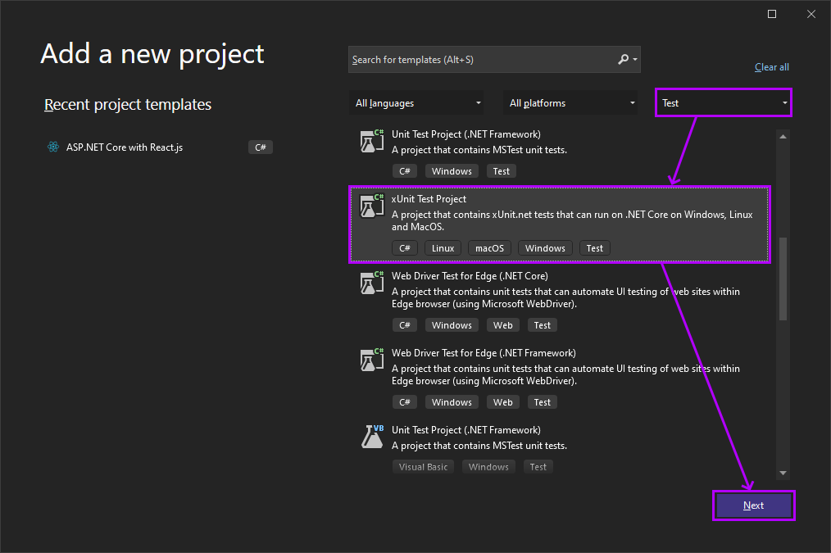The width and height of the screenshot is (831, 553).
Task: Click the Web tag on Web Driver Test (.NET Core)
Action: tap(502, 325)
